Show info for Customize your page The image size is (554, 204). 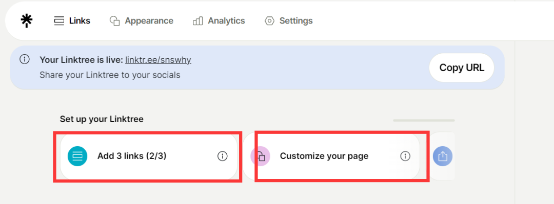click(405, 156)
